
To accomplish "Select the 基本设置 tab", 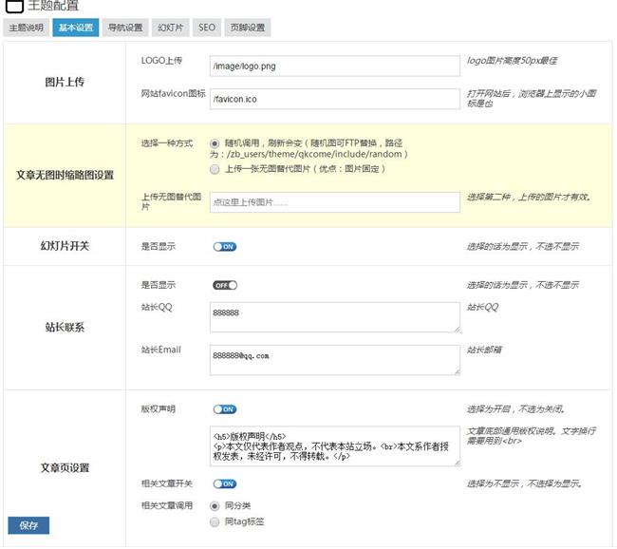I will 76,28.
